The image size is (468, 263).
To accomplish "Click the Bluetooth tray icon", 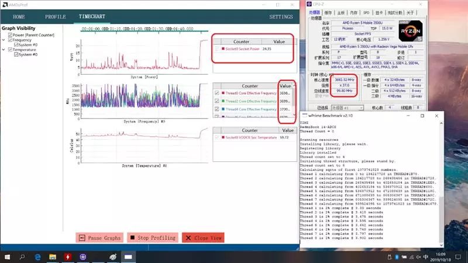I will pyautogui.click(x=397, y=257).
